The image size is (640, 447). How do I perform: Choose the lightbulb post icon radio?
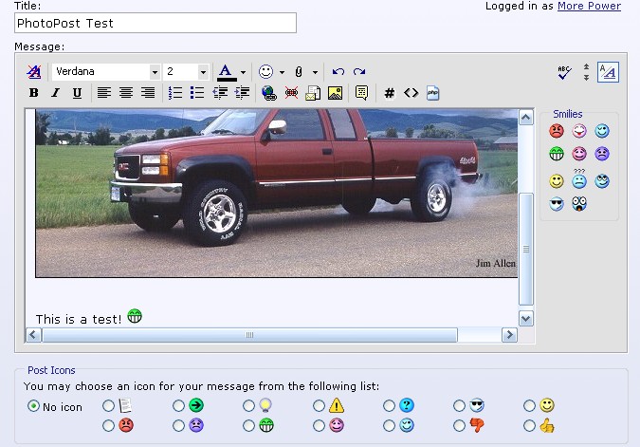[249, 406]
